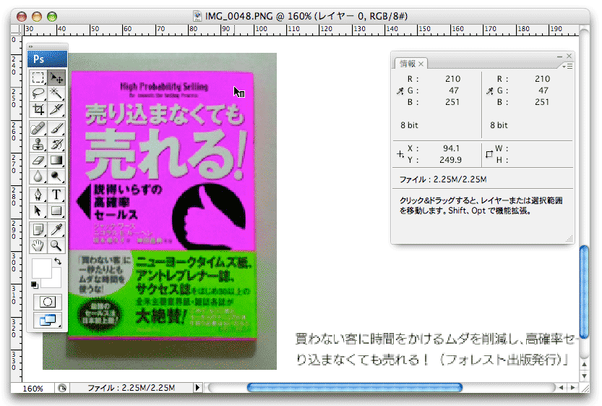Select the Notes tool

point(38,229)
